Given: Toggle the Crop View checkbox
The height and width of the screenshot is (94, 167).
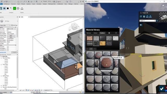Looking at the screenshot, I should tap(8, 47).
